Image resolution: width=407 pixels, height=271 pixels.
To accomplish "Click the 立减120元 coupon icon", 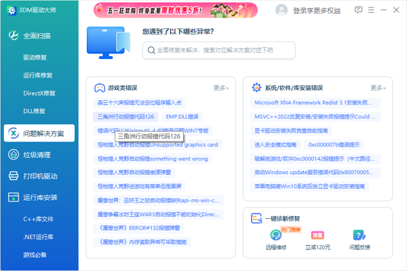I will (x=317, y=236).
